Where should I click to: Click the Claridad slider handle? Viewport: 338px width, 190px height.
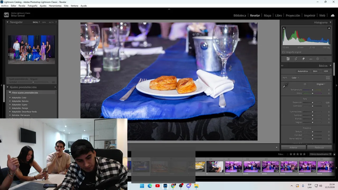tap(312, 135)
